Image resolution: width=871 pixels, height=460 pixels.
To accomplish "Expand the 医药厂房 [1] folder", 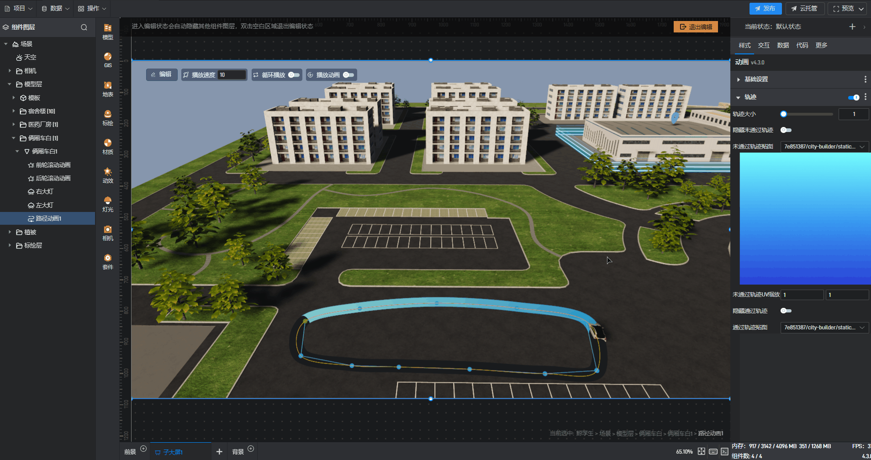I will point(14,124).
